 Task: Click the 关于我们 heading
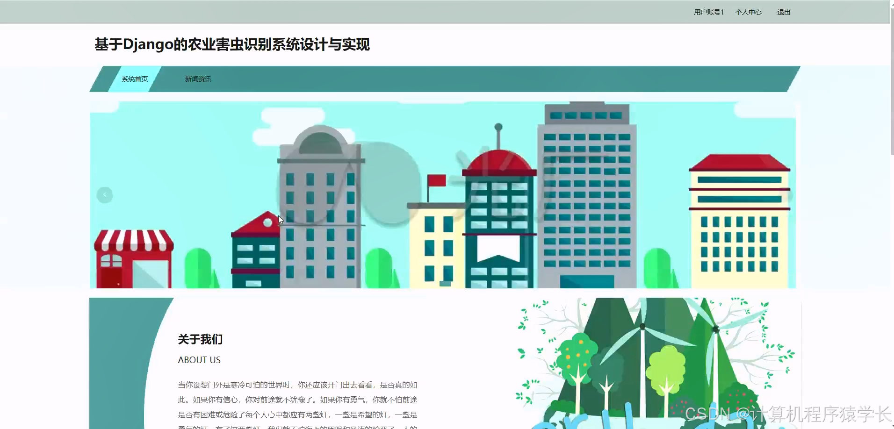[x=200, y=339]
